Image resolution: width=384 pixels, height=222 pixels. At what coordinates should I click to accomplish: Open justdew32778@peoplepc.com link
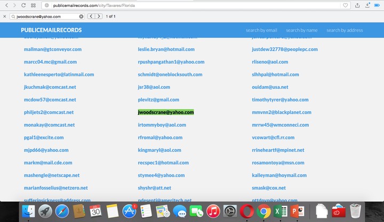(285, 49)
